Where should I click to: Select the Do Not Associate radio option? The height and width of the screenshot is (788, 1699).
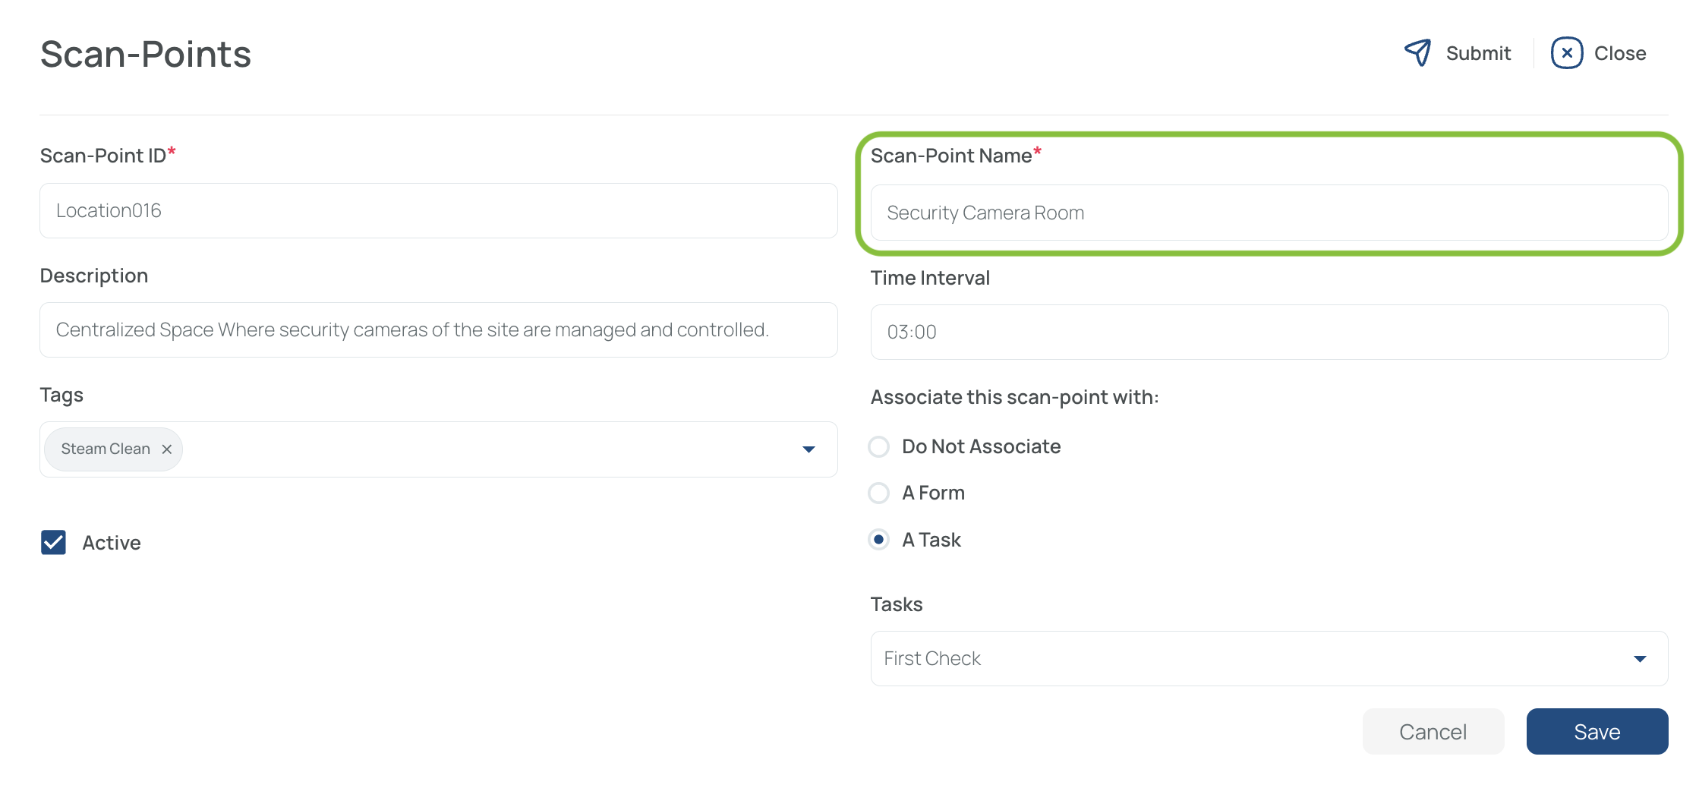878,446
